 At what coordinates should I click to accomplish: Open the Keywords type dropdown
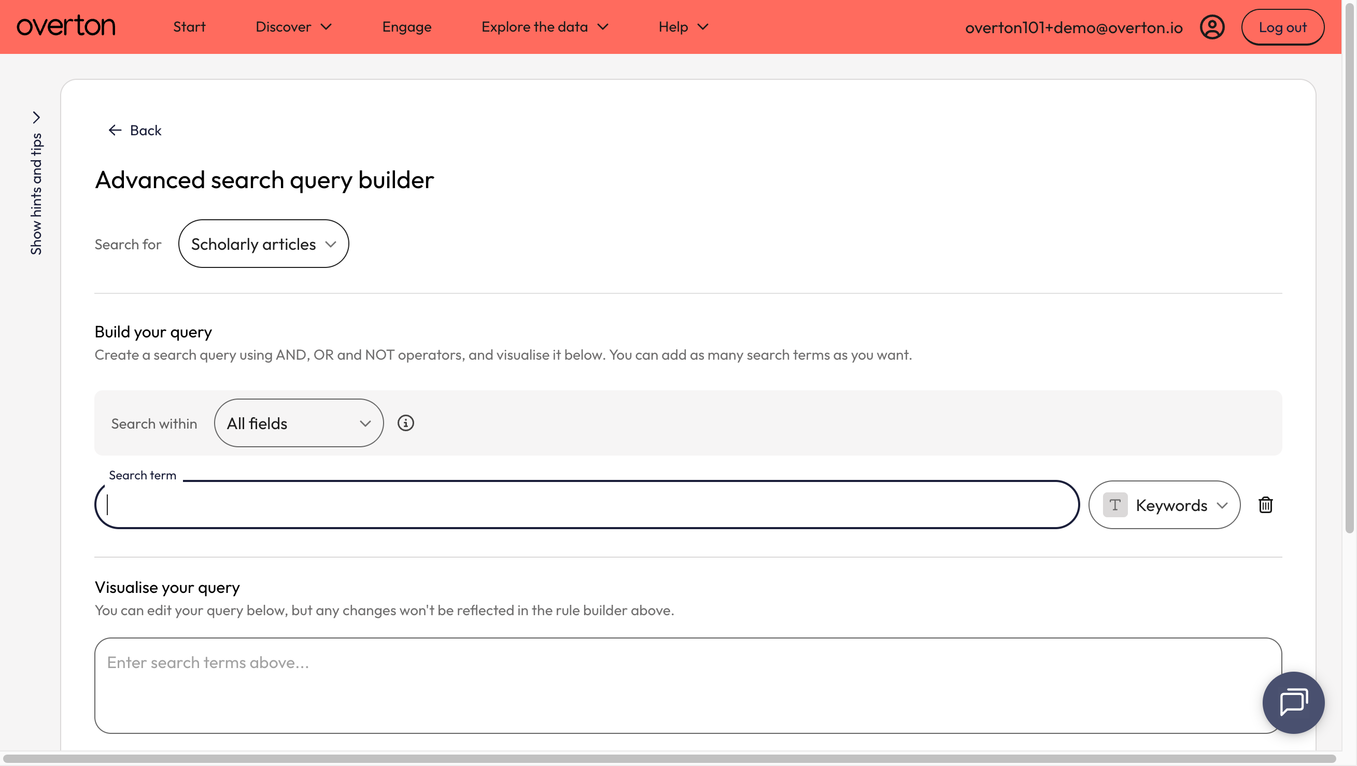pyautogui.click(x=1164, y=505)
